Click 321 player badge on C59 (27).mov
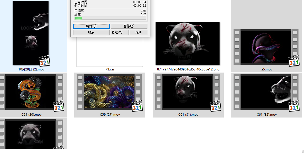Viewport: 304px width, 153px height. click(137, 106)
